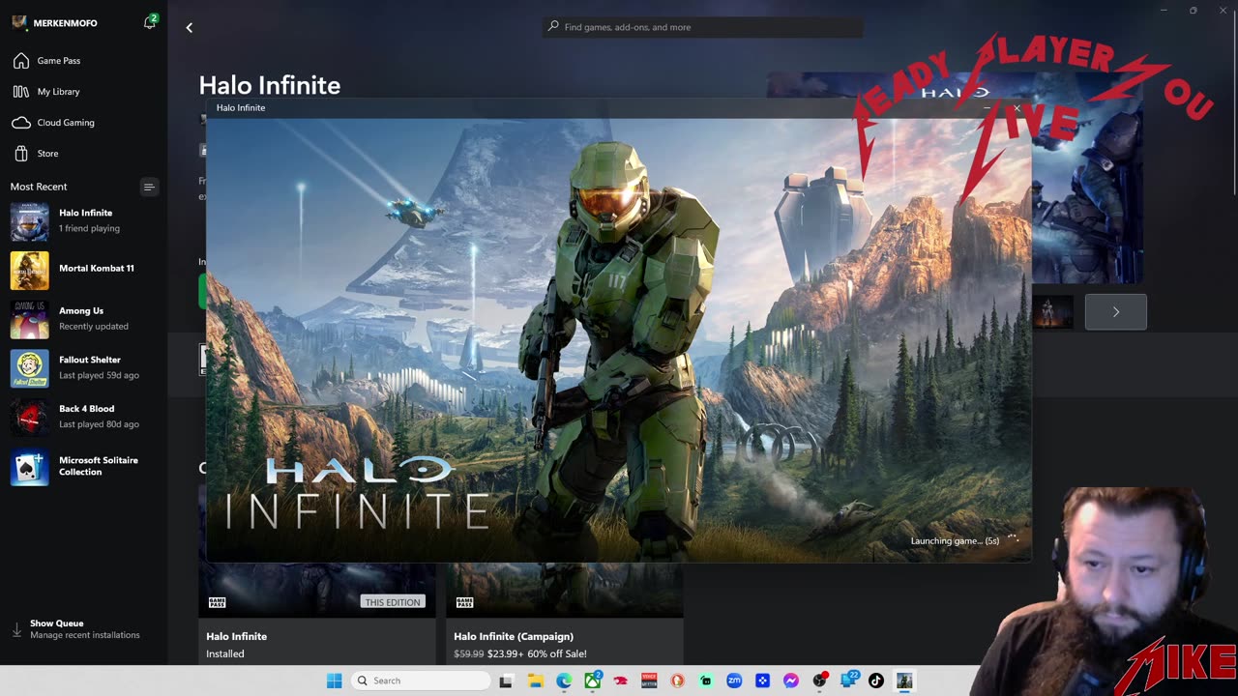Go back using the back arrow
Image resolution: width=1238 pixels, height=696 pixels.
pos(190,27)
